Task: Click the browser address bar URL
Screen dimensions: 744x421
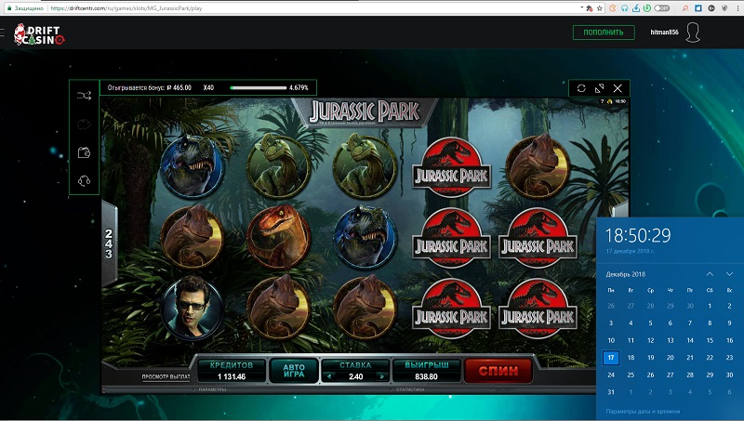Action: (x=126, y=8)
